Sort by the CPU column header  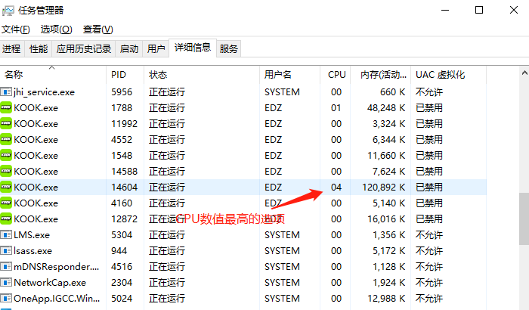(x=336, y=75)
